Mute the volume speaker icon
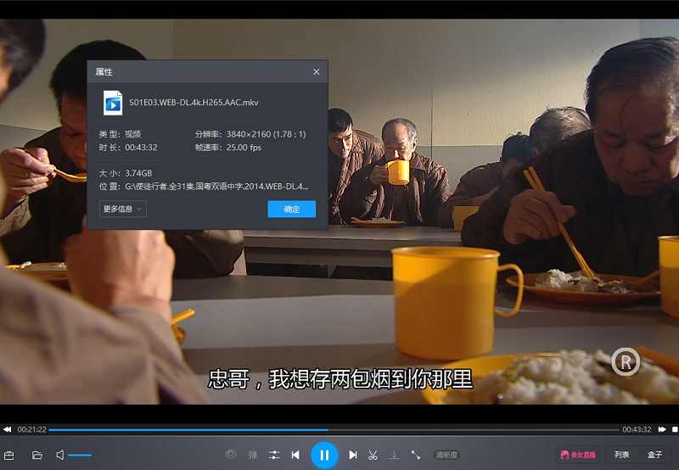 click(60, 456)
